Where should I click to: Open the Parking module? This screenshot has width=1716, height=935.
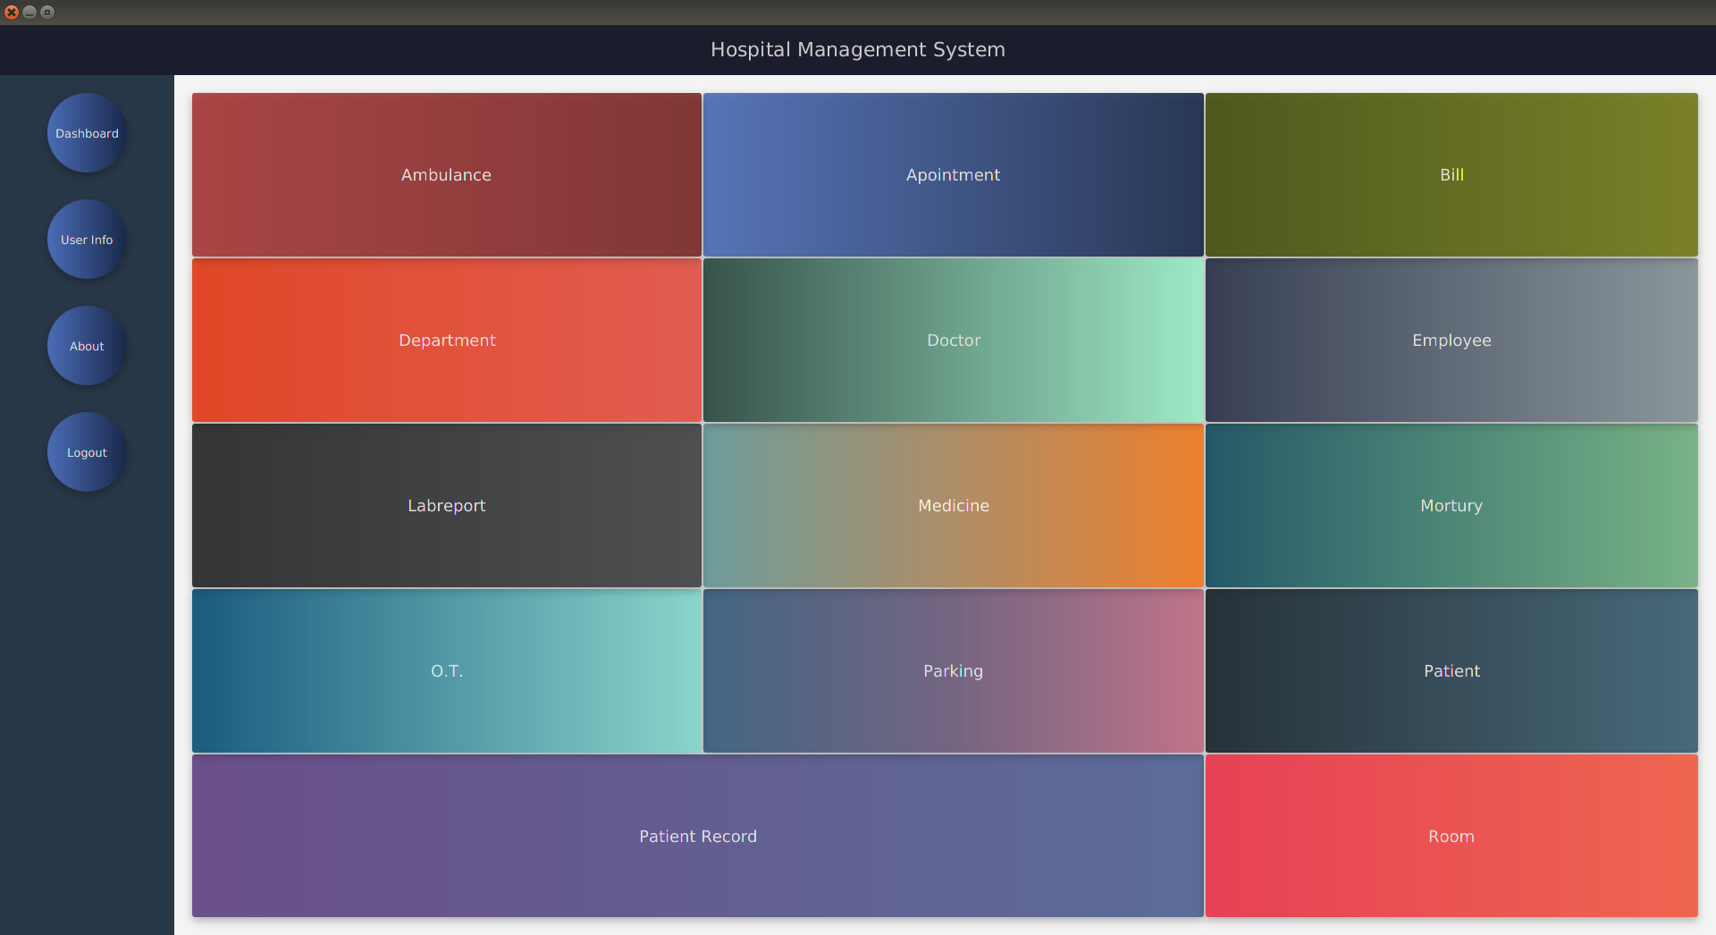(x=953, y=670)
